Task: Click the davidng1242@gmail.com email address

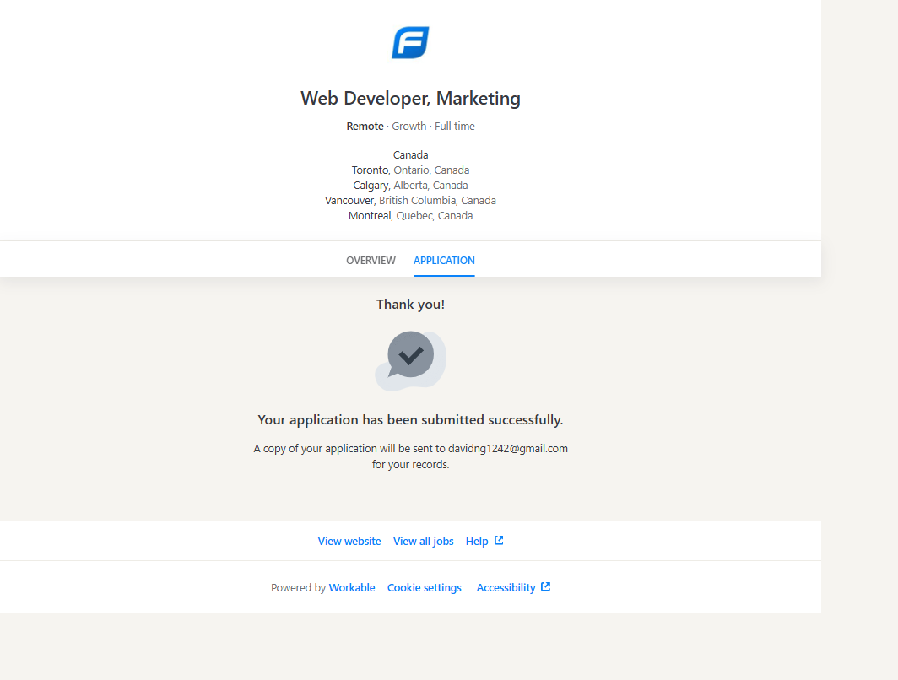Action: point(507,449)
